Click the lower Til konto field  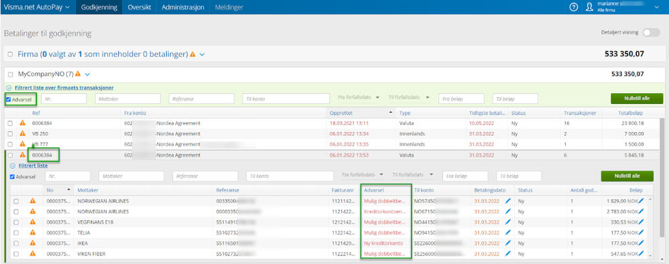point(290,176)
